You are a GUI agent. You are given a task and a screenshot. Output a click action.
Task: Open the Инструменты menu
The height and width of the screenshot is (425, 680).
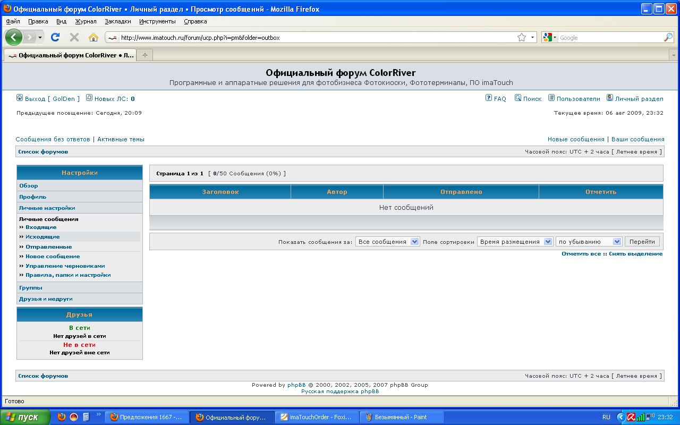[x=157, y=21]
